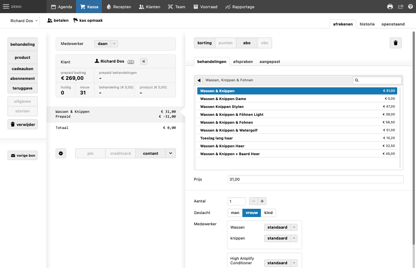
Task: Click the trash icon next to vbs
Action: pos(395,43)
